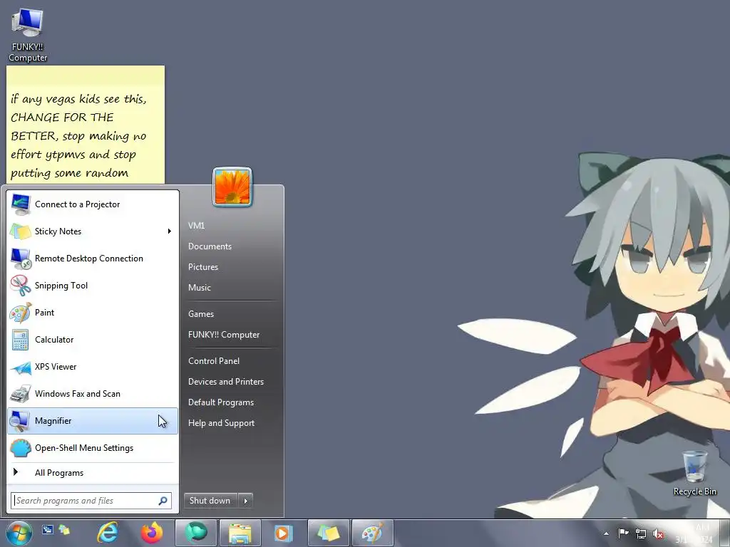
Task: Open Windows Explorer from taskbar
Action: pyautogui.click(x=240, y=533)
